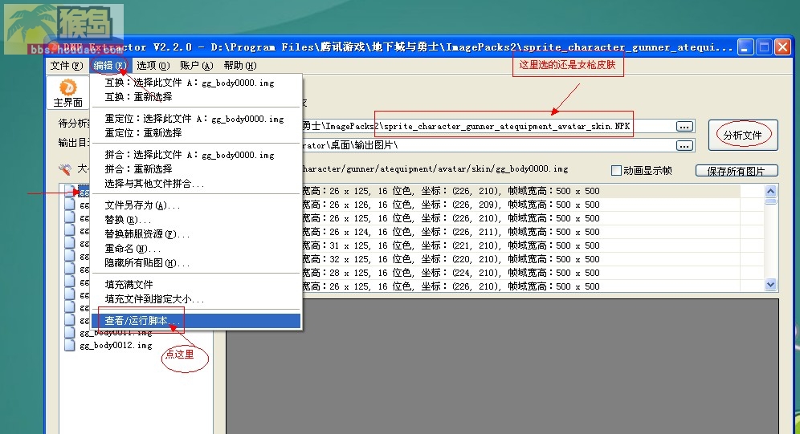
Task: Open the 帮助(H) menu
Action: [x=240, y=65]
